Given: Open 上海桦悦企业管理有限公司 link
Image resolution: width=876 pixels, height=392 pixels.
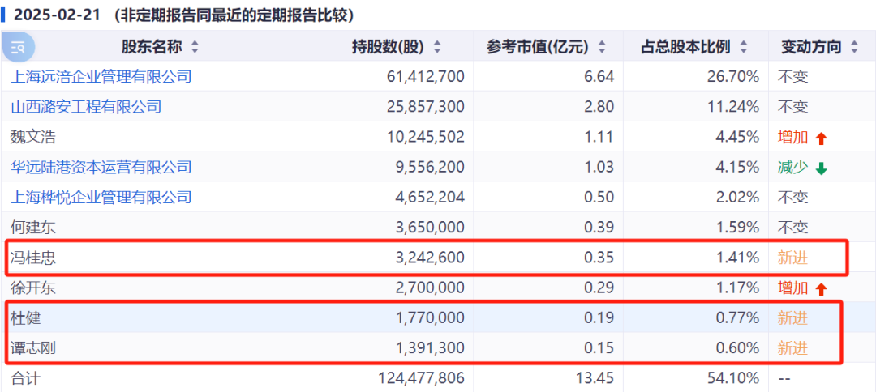Looking at the screenshot, I should (x=101, y=197).
